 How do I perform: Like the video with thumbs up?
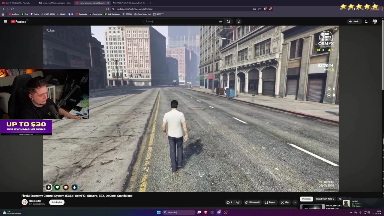tap(229, 202)
